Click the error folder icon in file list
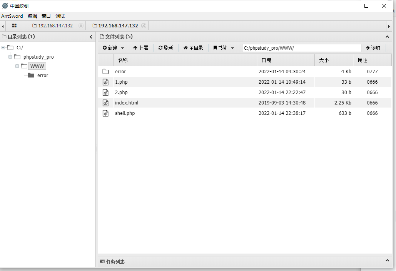 [105, 72]
